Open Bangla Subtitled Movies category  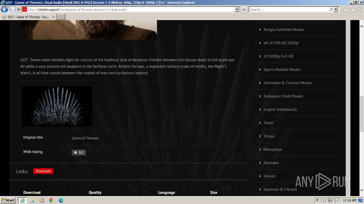click(284, 29)
